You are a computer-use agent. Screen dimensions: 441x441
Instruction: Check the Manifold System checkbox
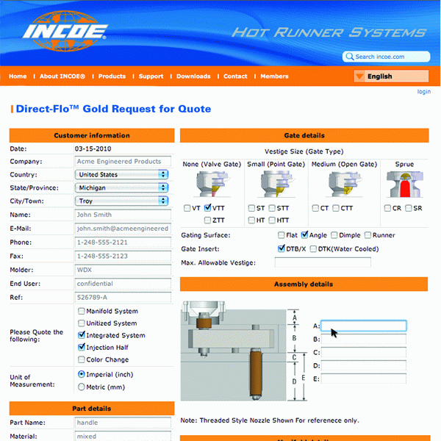point(82,311)
